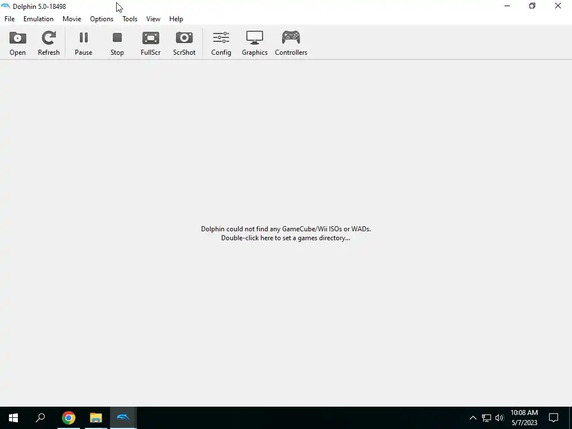This screenshot has width=572, height=429.
Task: Click the Dolphin icon in the title bar
Action: tap(6, 6)
